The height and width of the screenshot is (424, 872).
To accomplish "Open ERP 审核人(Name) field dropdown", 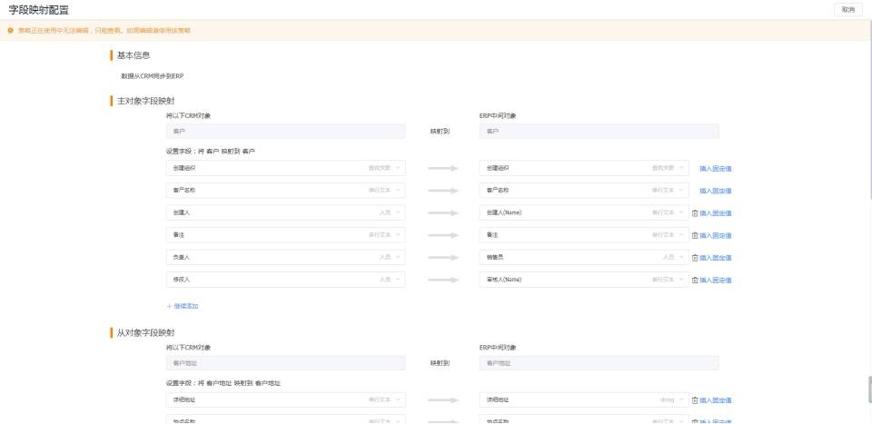I will 584,280.
